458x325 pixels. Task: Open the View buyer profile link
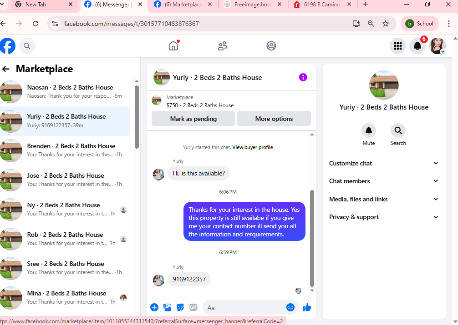point(252,147)
